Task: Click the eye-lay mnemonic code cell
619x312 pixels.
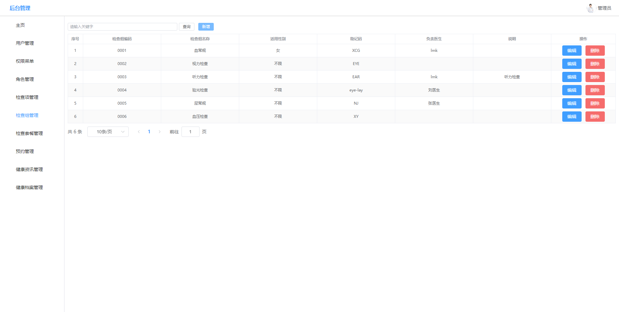Action: 356,90
